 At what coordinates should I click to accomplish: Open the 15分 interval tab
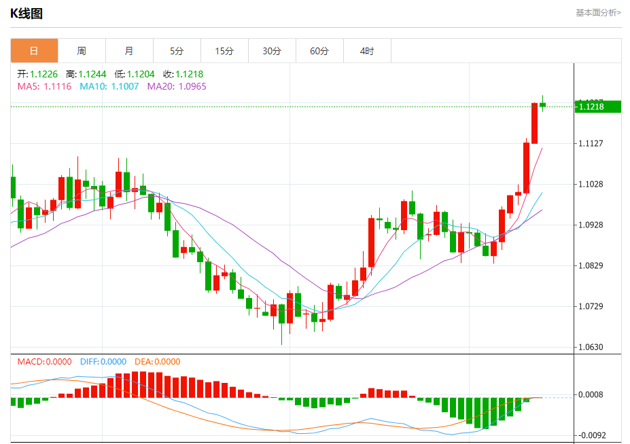coord(224,51)
